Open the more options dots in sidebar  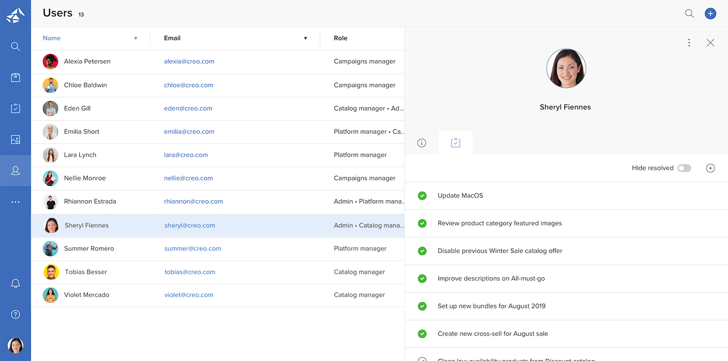(x=16, y=202)
